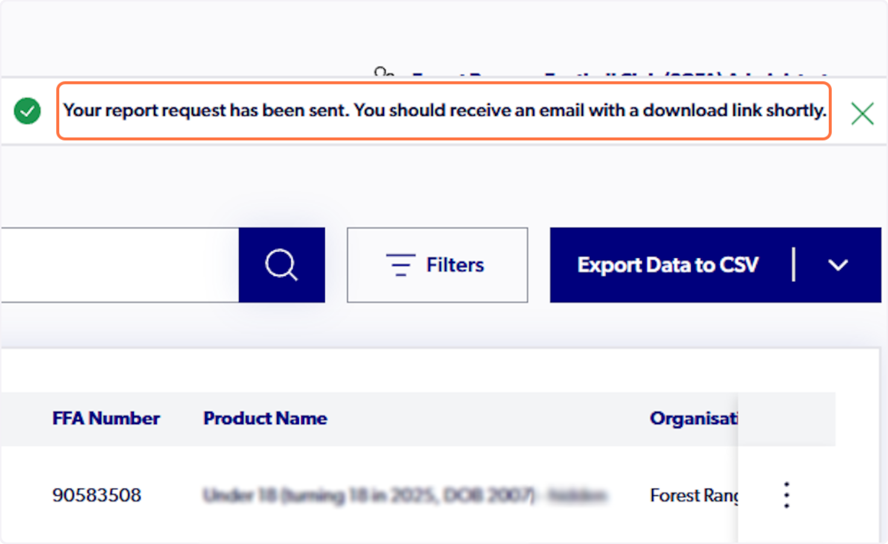Click the magnifying glass search button

[282, 265]
